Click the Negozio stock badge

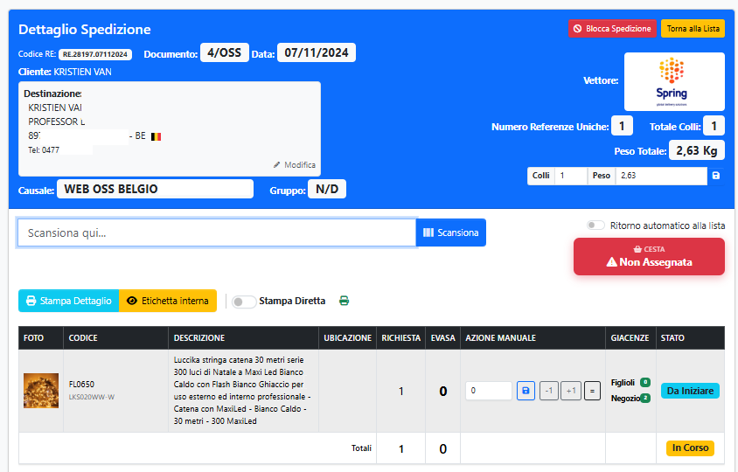point(644,399)
